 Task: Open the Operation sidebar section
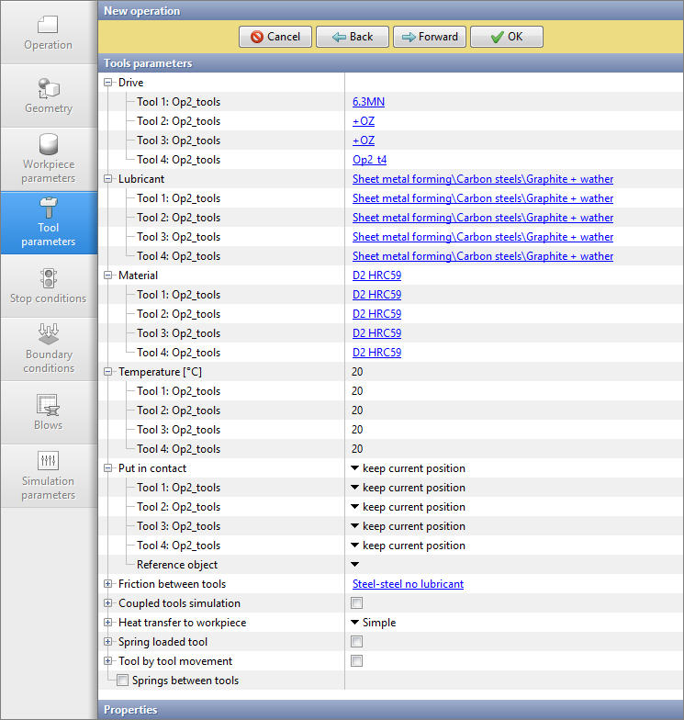click(x=48, y=32)
